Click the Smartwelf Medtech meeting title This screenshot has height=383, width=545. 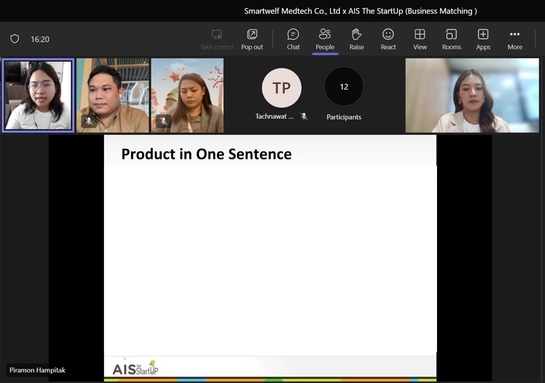[x=361, y=11]
